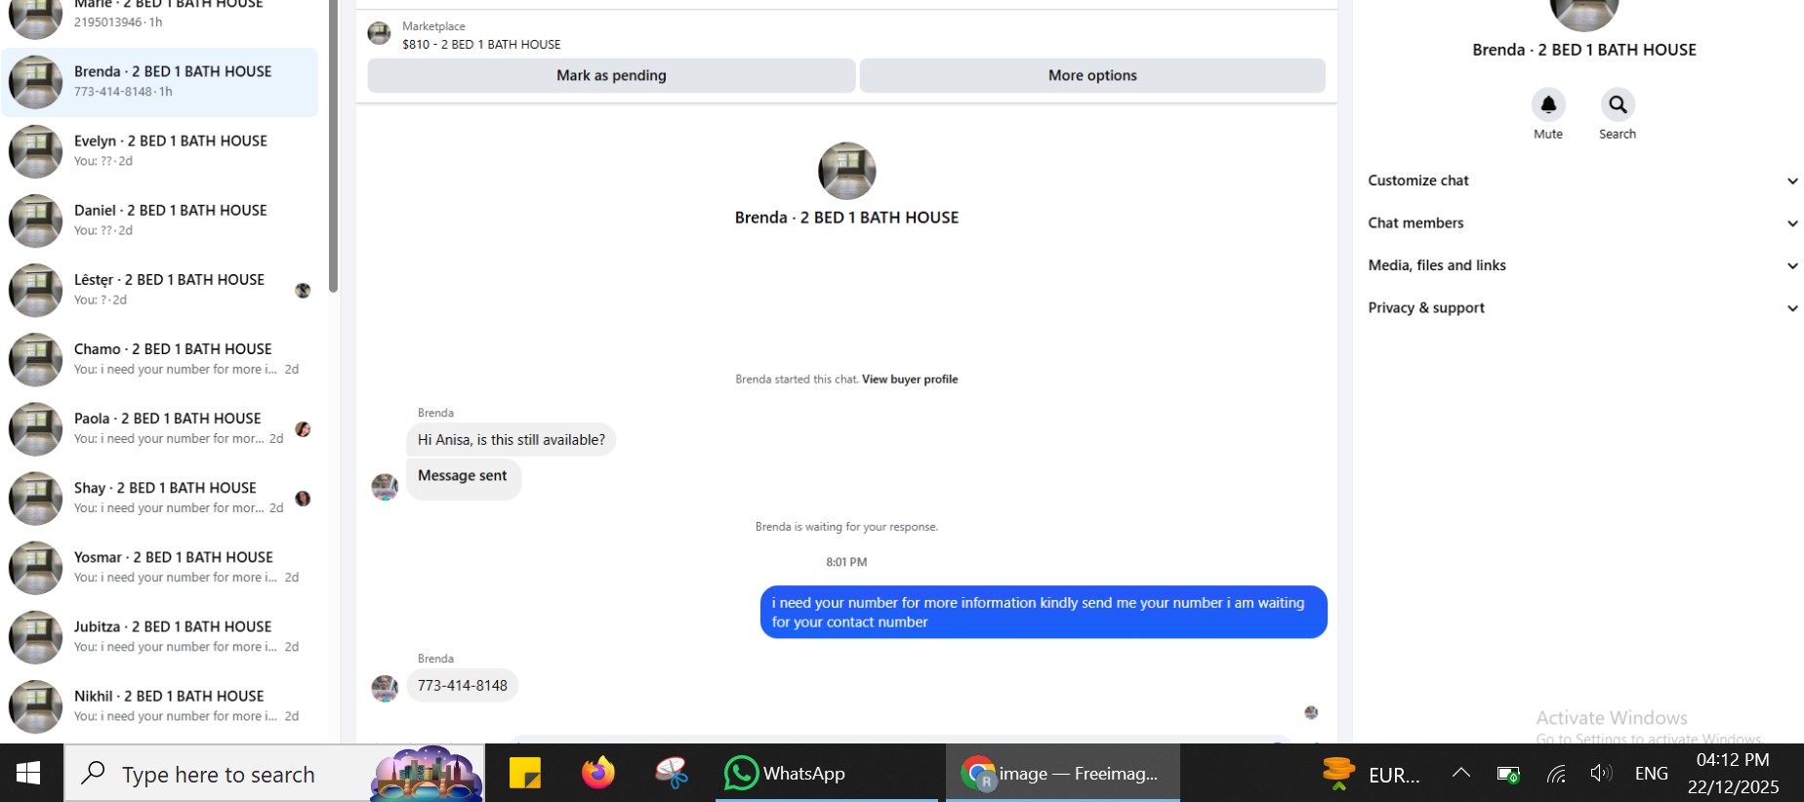This screenshot has height=802, width=1804.
Task: Open Evelyn's conversation in chat list
Action: [160, 151]
